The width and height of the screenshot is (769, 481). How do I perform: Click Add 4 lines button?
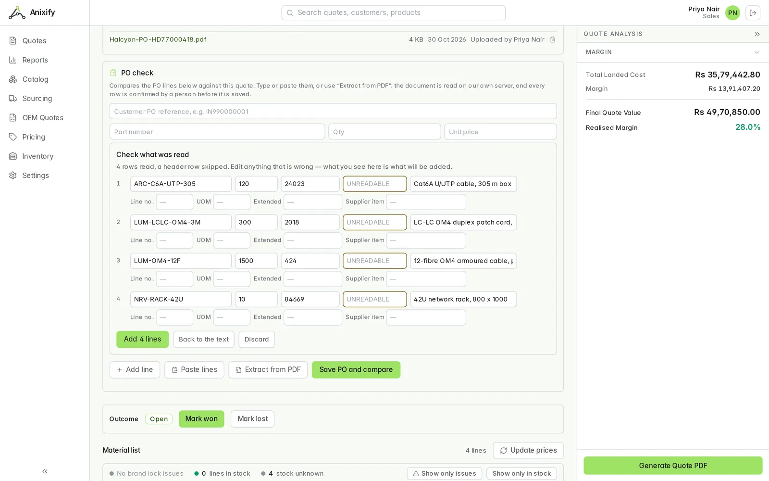(142, 339)
